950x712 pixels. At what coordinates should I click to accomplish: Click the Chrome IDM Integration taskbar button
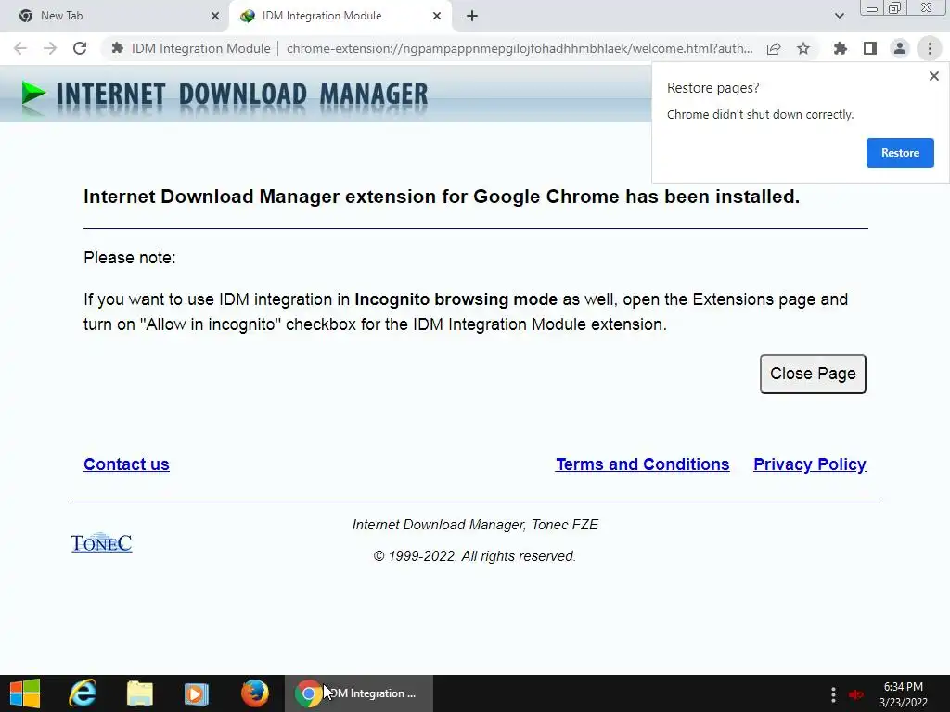click(x=359, y=693)
